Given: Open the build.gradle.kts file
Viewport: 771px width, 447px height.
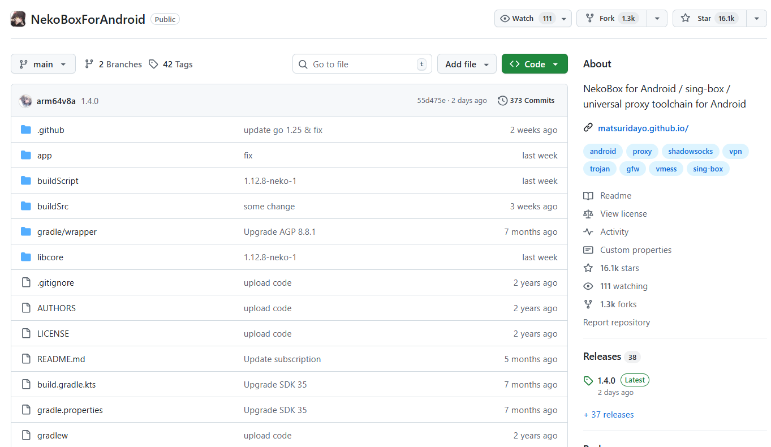Looking at the screenshot, I should click(x=67, y=384).
